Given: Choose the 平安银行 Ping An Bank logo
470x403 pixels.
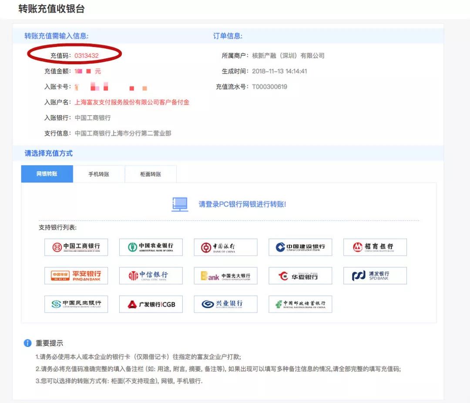Looking at the screenshot, I should pyautogui.click(x=76, y=276).
